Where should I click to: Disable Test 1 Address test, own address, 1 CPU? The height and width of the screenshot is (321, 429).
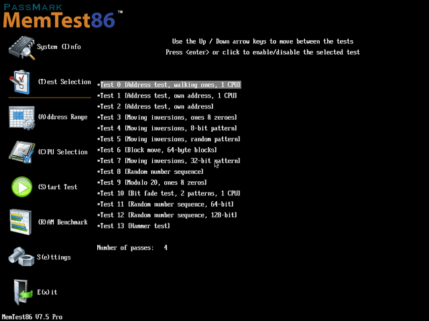167,96
